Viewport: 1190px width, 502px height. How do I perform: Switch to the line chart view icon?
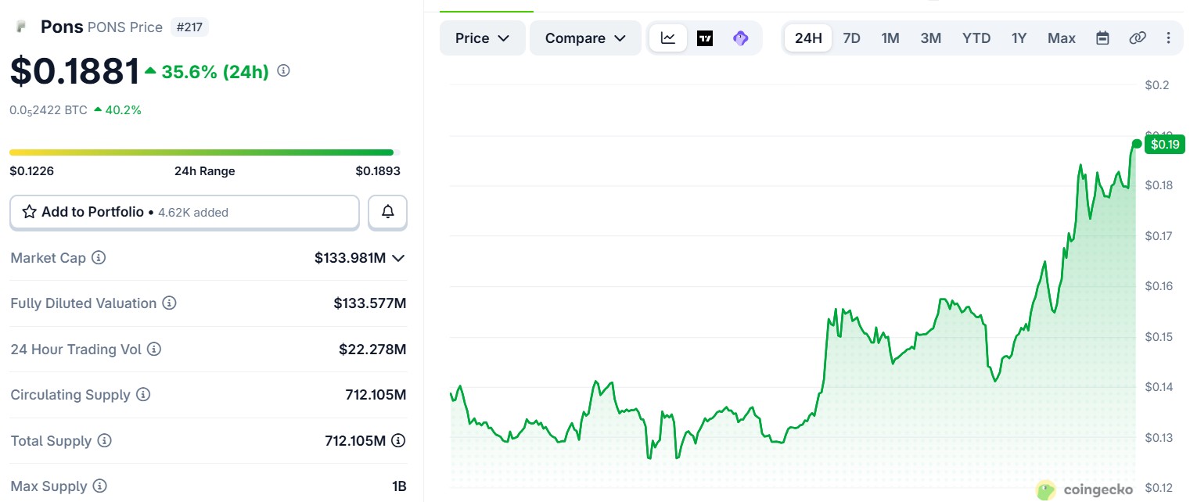tap(668, 38)
